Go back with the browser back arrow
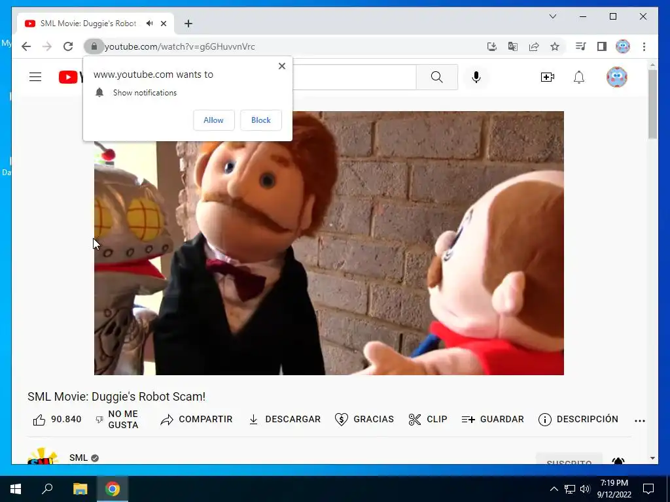Screen dimensions: 670x502 click(26, 46)
